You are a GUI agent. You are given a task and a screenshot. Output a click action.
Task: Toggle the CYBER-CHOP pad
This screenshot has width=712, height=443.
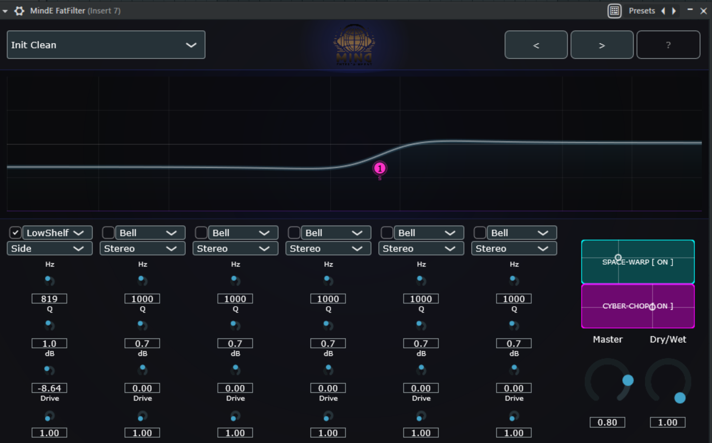[x=637, y=306]
